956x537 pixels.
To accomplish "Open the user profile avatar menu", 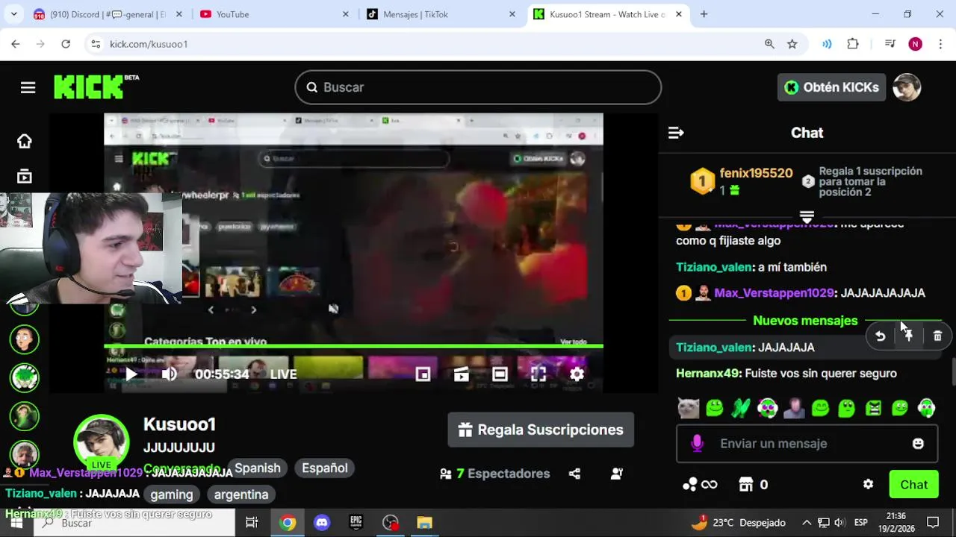I will [x=907, y=87].
